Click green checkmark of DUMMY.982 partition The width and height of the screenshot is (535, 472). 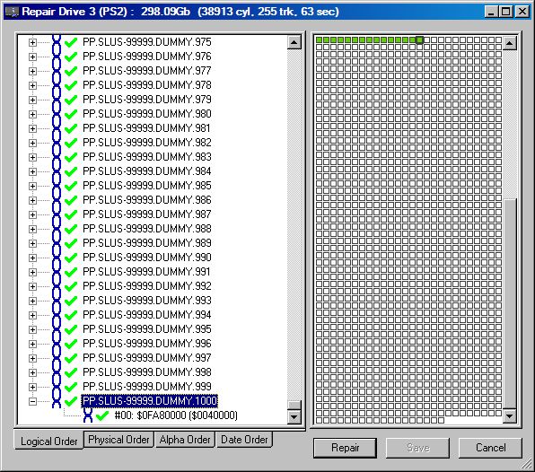click(x=71, y=143)
